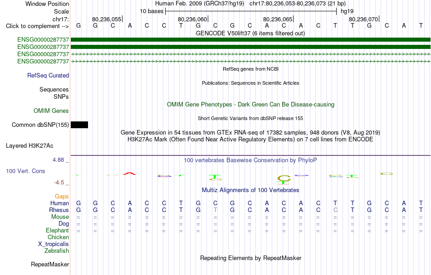The image size is (431, 275).
Task: Click Human Feb. 2009 (GRCh37/hg19) position text
Action: click(200, 4)
